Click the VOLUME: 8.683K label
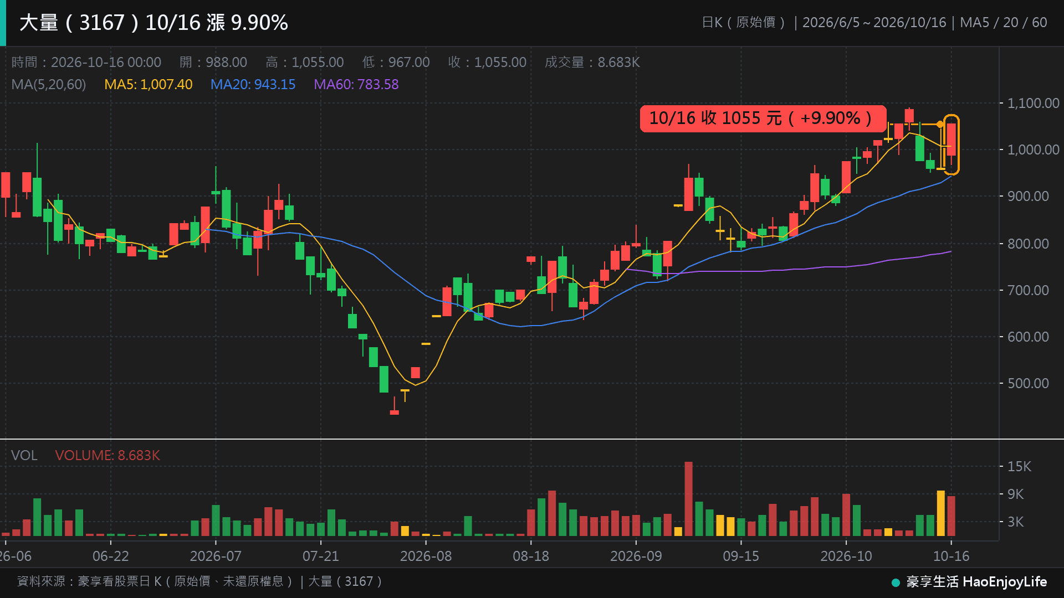This screenshot has height=598, width=1064. point(108,455)
